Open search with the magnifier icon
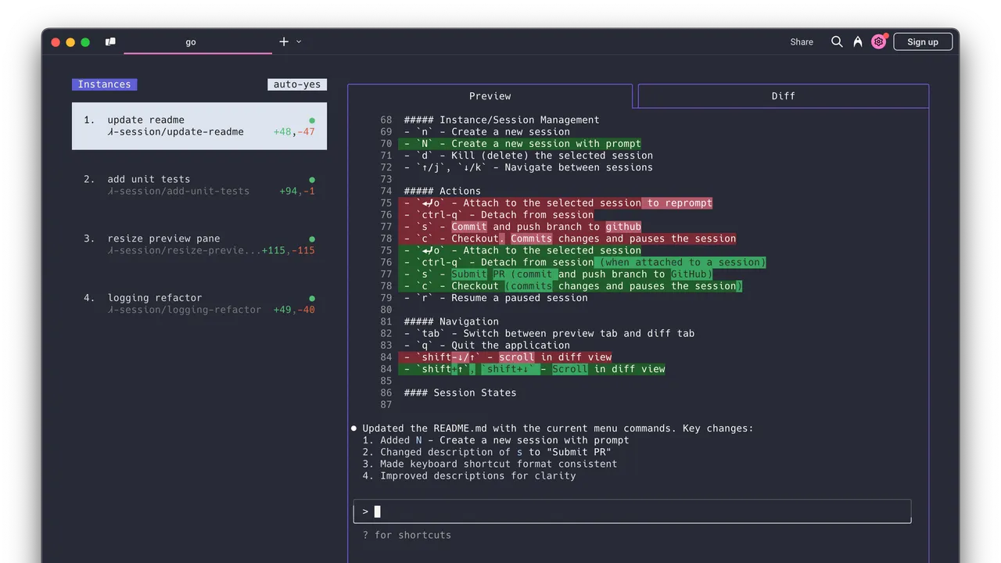Viewport: 1001px width, 563px height. [x=837, y=41]
